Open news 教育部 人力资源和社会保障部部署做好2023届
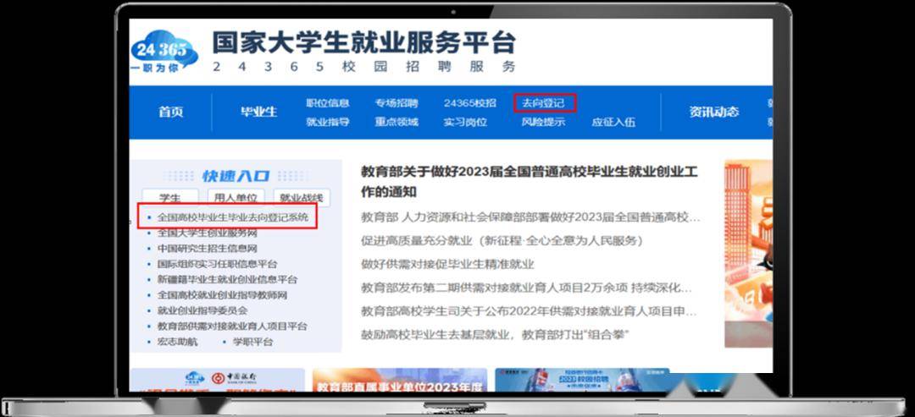The height and width of the screenshot is (417, 915). coord(531,217)
